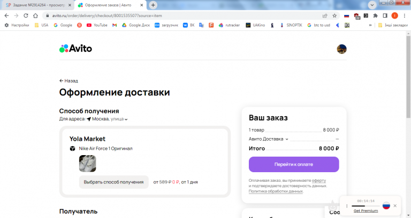
Task: Click the 00:14:14 timer text
Action: [366, 201]
